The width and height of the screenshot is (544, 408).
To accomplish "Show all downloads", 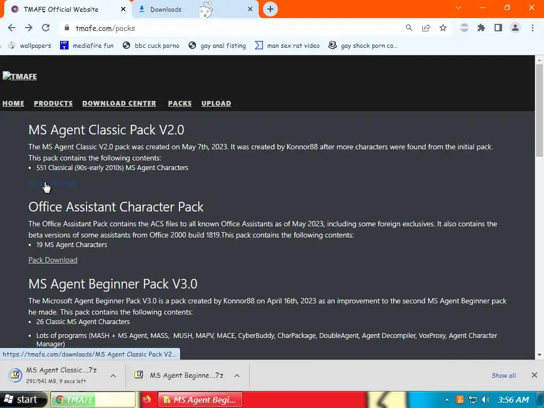I will pos(504,376).
